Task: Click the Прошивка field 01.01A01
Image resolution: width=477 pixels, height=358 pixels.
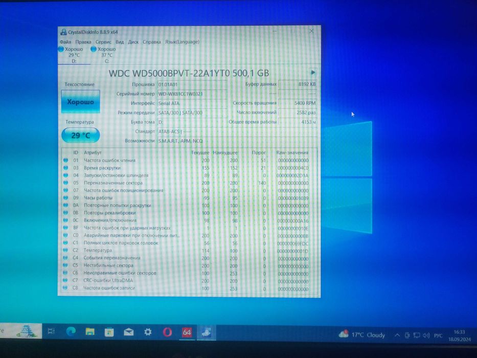Action: click(192, 84)
